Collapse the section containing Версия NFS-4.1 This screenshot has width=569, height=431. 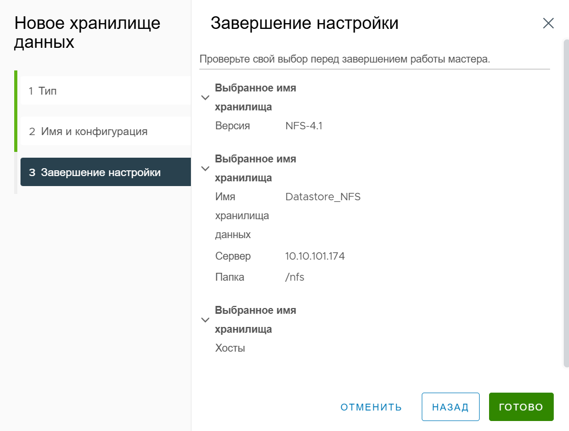tap(206, 98)
